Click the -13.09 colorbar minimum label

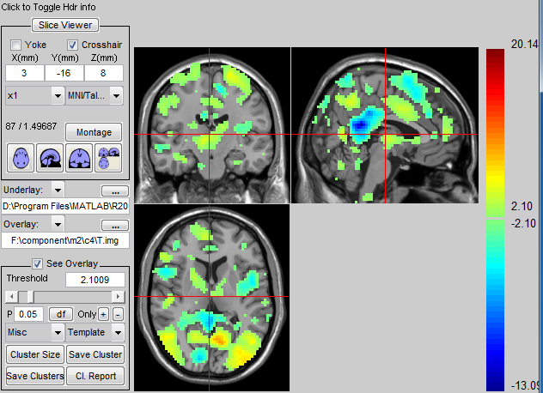[x=525, y=385]
